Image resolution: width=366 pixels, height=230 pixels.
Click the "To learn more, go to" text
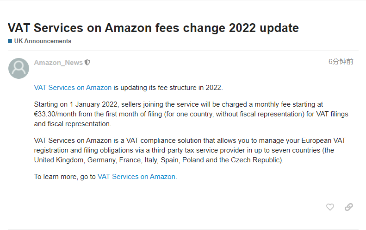pos(65,176)
